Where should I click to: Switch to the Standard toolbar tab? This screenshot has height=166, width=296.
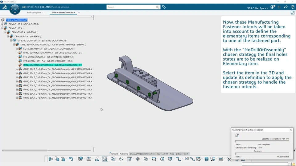tap(114, 154)
